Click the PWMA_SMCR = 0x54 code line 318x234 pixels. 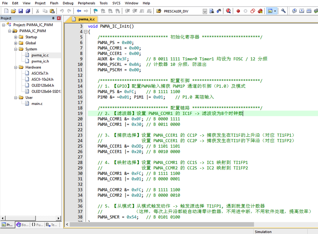click(118, 217)
